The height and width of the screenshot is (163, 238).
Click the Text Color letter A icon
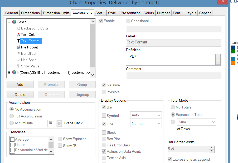(x=18, y=34)
